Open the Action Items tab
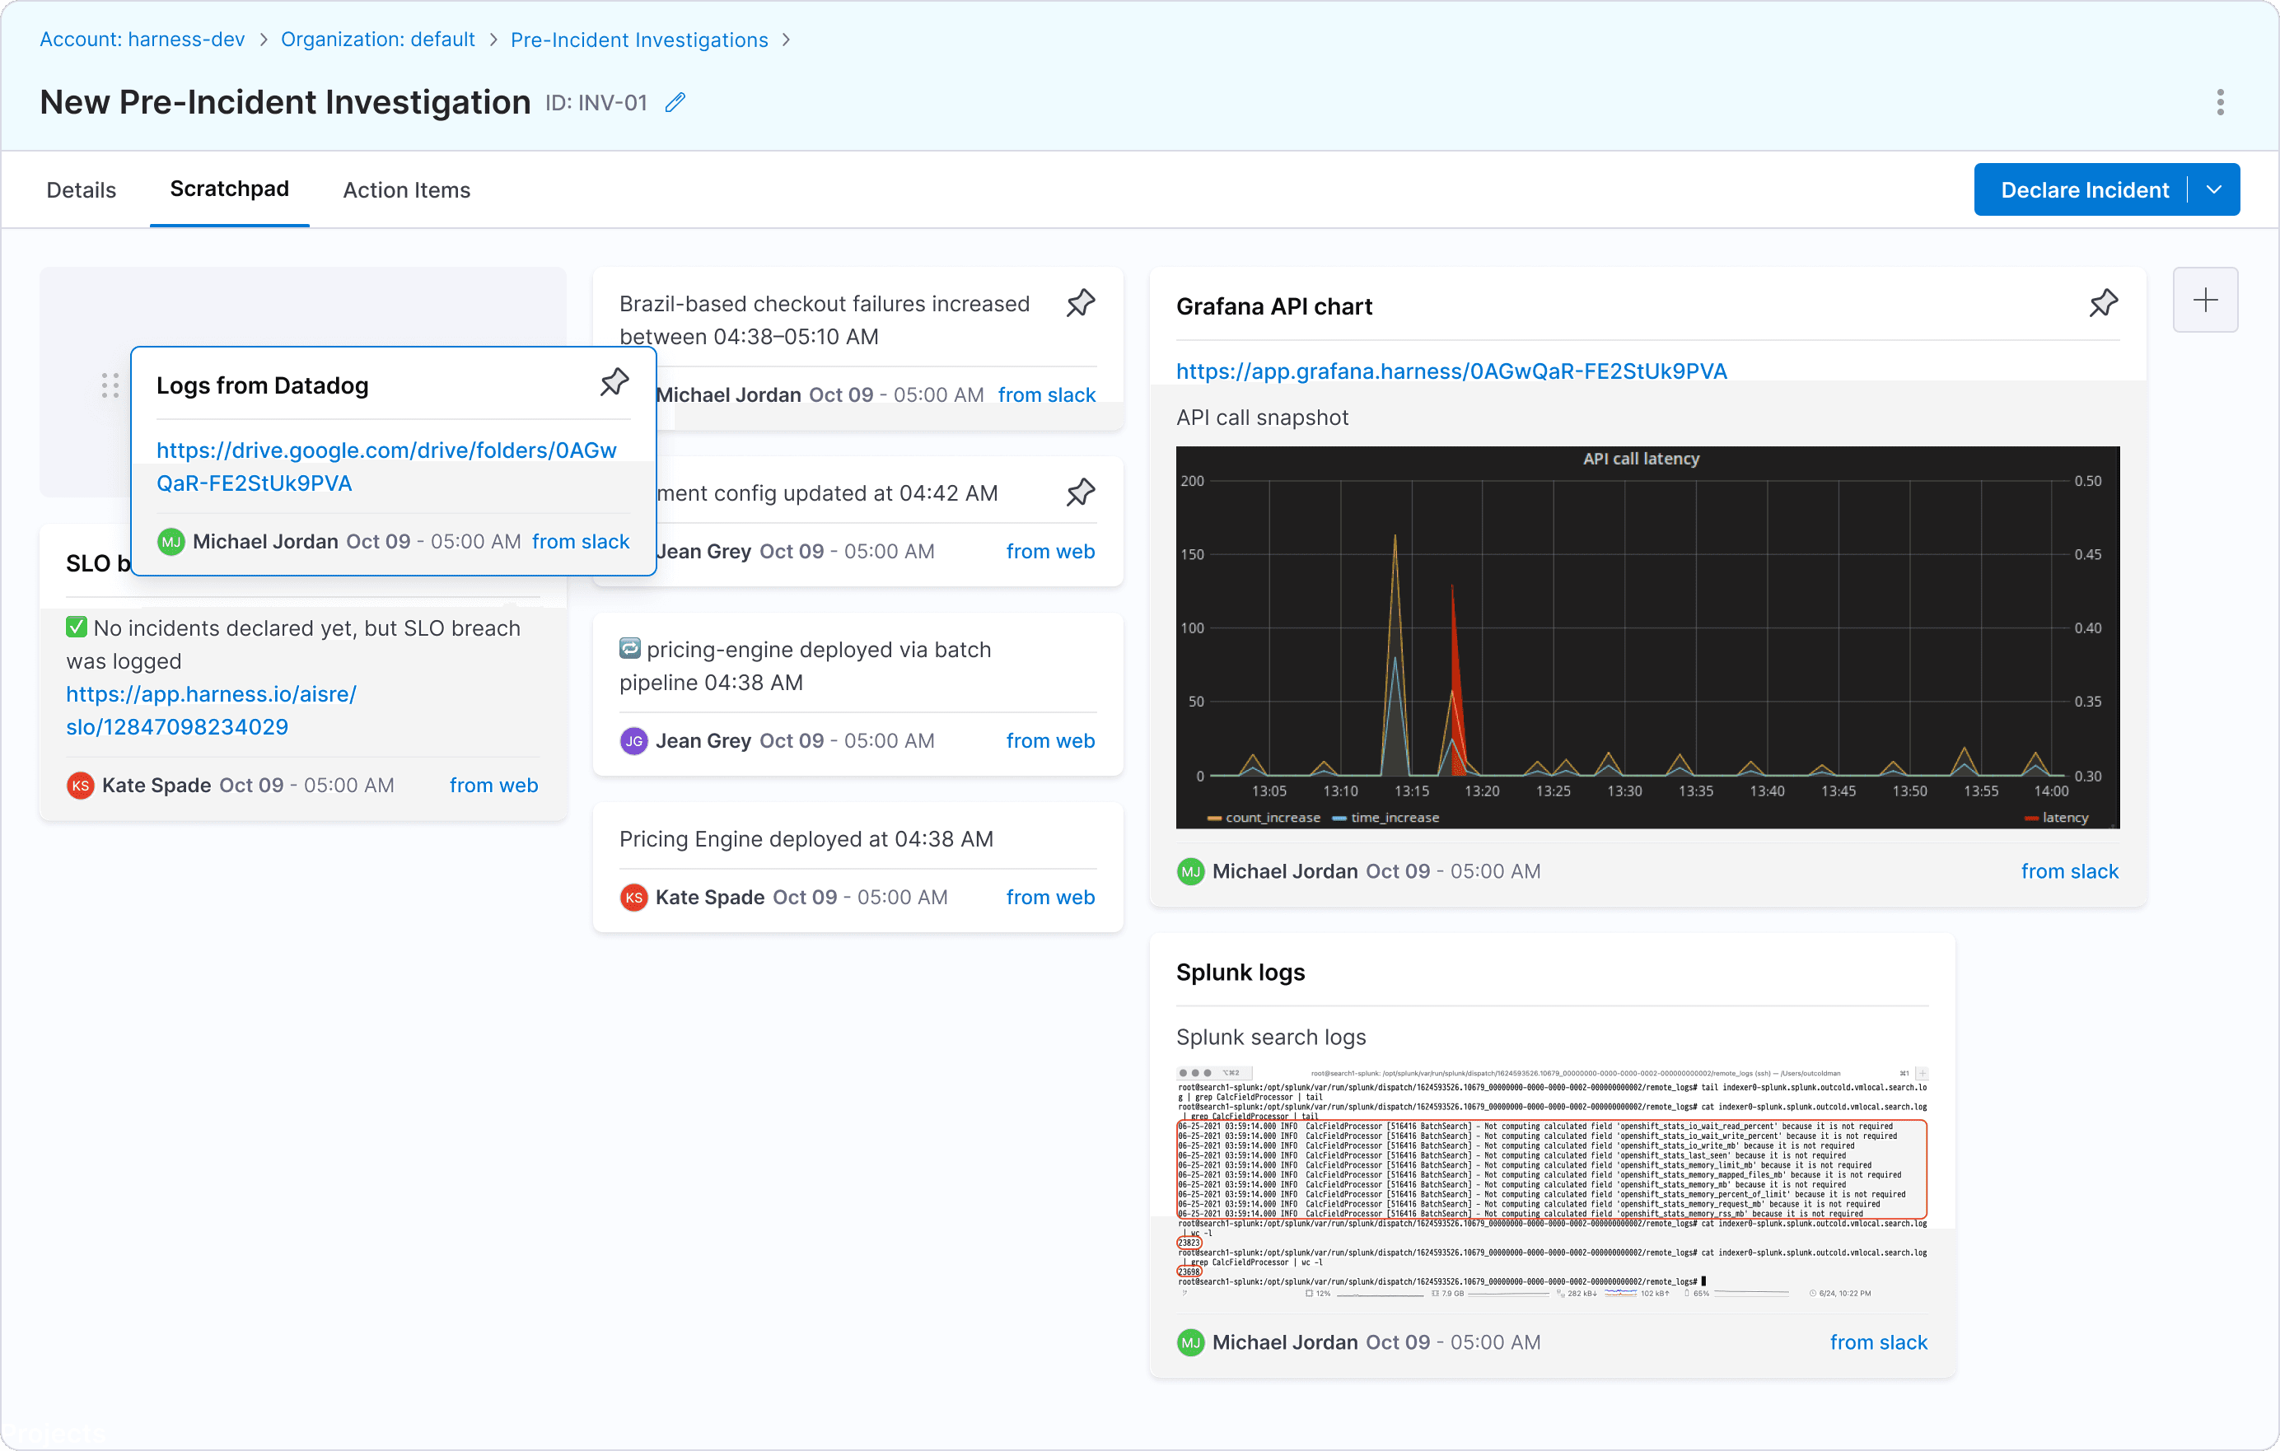 [x=406, y=189]
